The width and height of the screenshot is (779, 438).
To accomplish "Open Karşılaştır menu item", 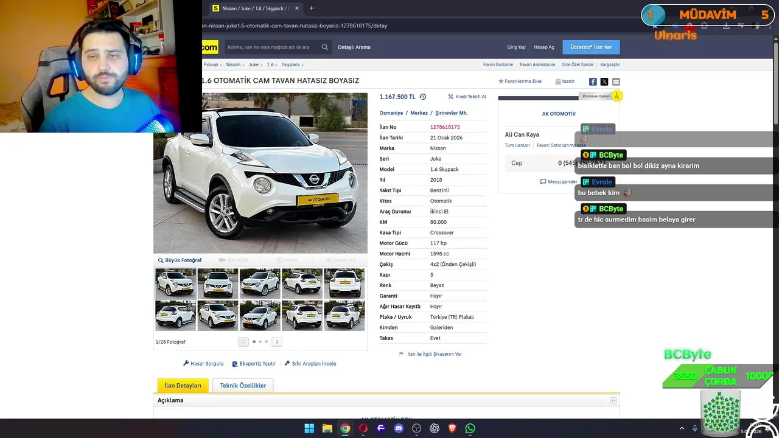I will point(610,64).
